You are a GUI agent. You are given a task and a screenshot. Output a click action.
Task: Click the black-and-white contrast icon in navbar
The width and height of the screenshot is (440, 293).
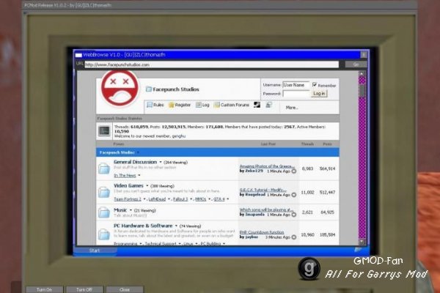coord(257,105)
